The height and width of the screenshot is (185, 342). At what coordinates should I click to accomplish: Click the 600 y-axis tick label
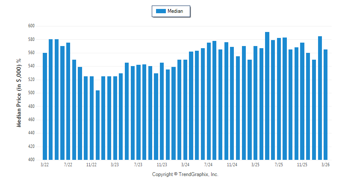(32, 26)
